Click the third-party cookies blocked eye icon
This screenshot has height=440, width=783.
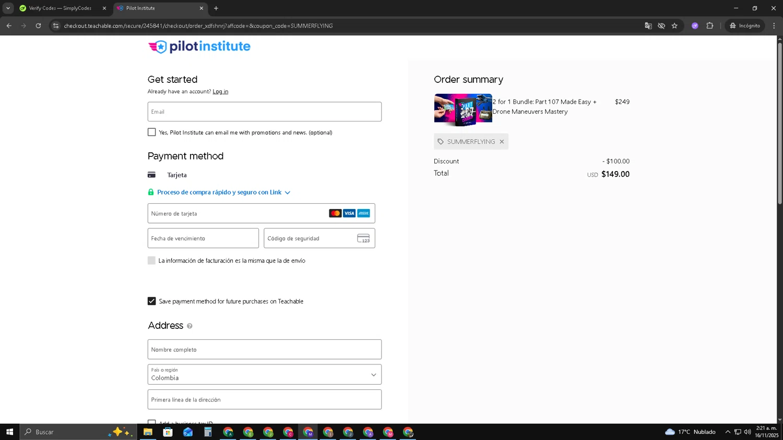pyautogui.click(x=661, y=26)
